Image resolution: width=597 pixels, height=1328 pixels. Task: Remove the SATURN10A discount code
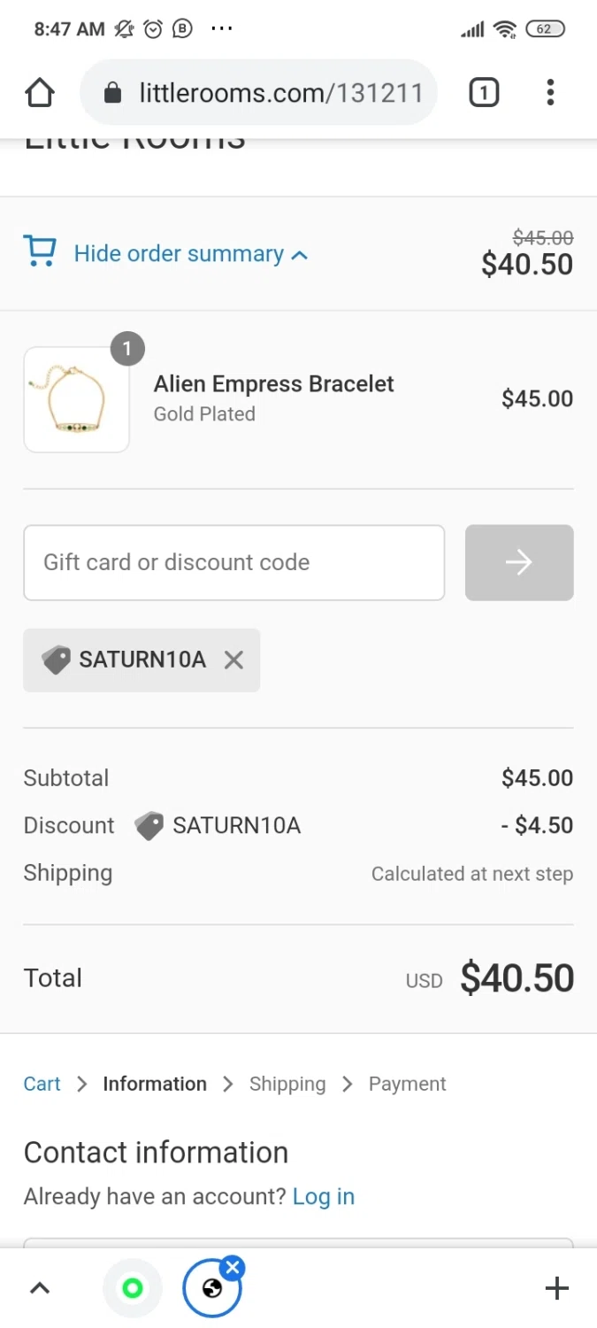[233, 660]
